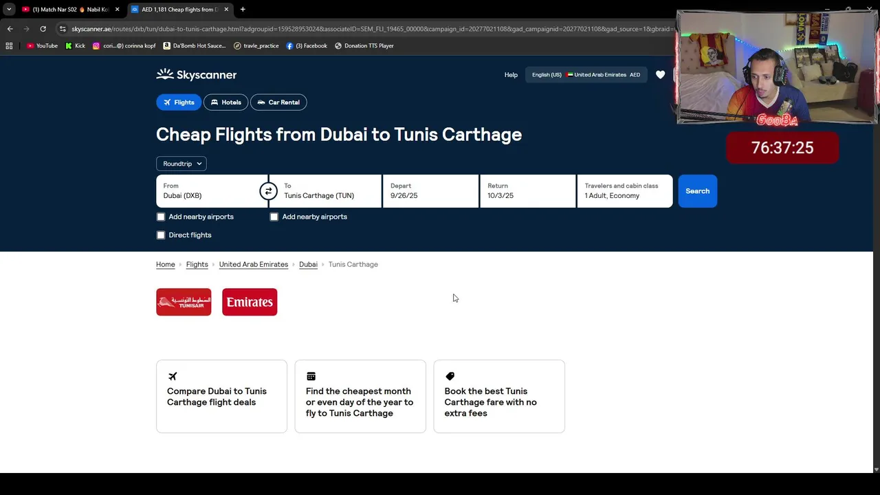This screenshot has width=880, height=495.
Task: Expand the Roundtrip trip type dropdown
Action: click(x=181, y=164)
